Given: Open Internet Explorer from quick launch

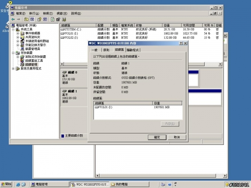Looking at the screenshot, I should click(x=18, y=184).
